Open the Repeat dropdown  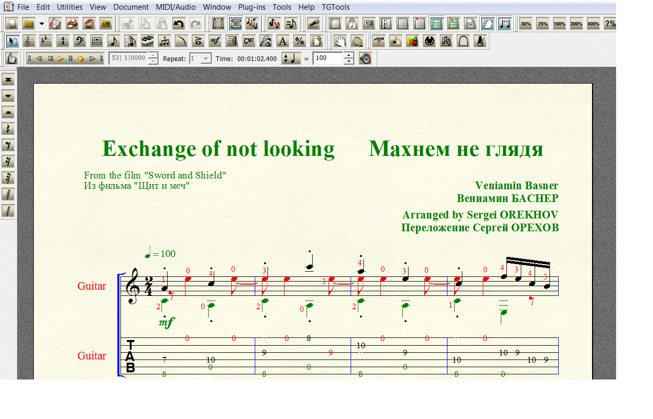(206, 58)
